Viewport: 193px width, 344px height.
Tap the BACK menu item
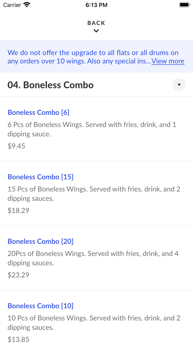click(x=96, y=23)
